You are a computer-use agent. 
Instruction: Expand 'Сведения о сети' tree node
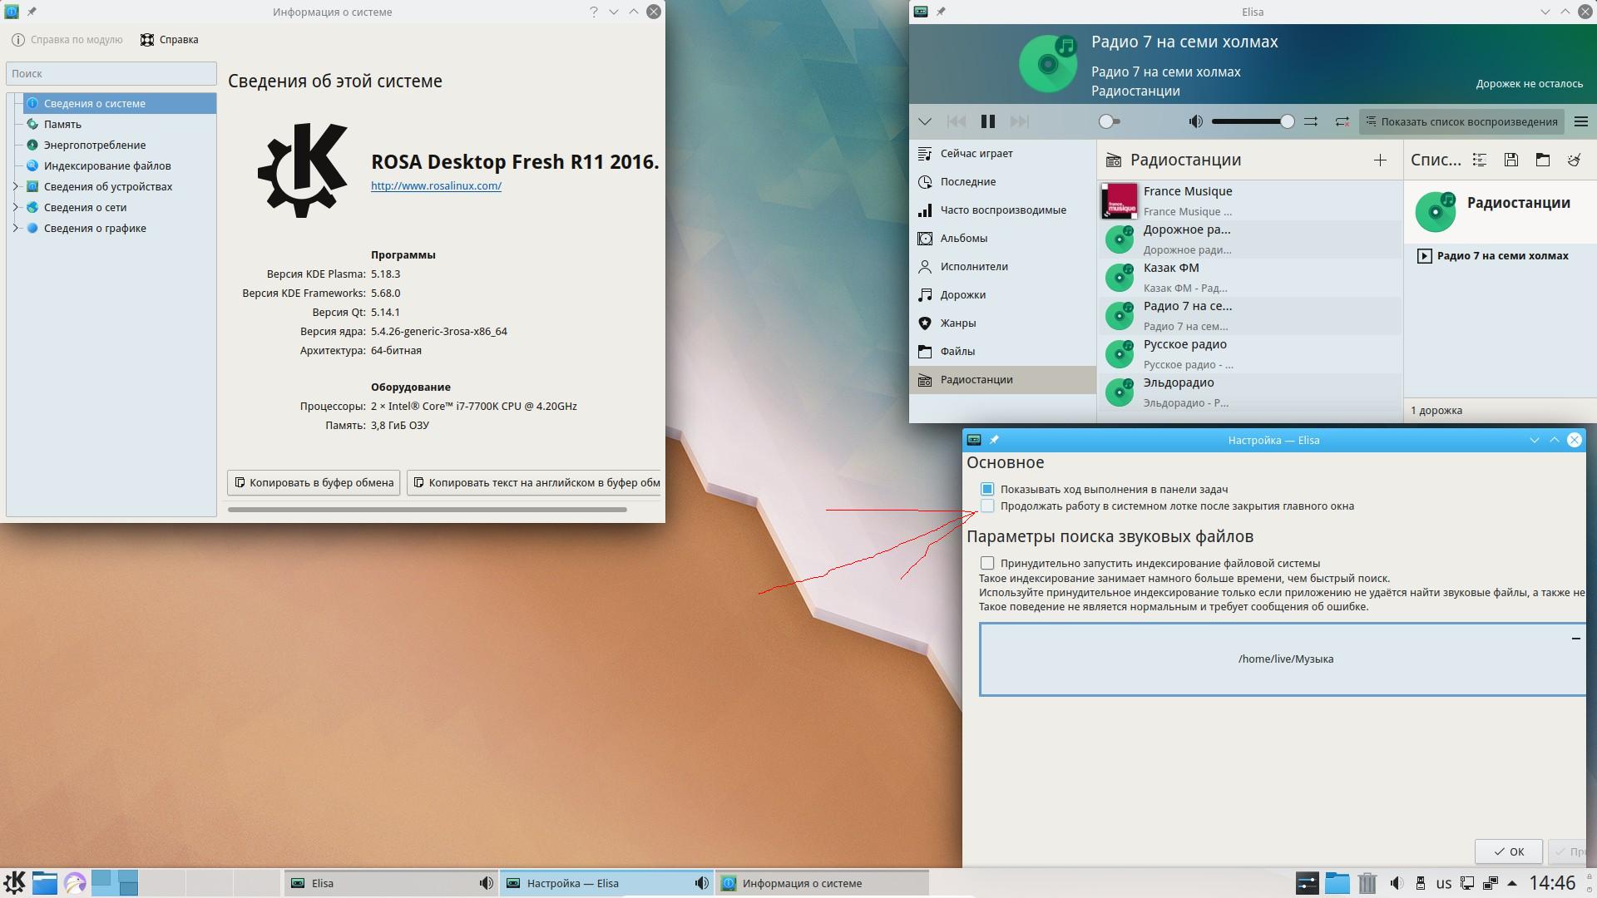tap(15, 207)
